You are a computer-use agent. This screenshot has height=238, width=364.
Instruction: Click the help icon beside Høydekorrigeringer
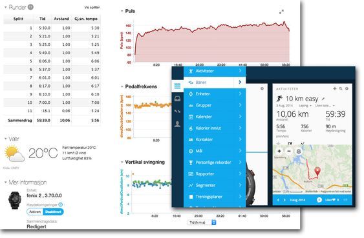pyautogui.click(x=61, y=204)
